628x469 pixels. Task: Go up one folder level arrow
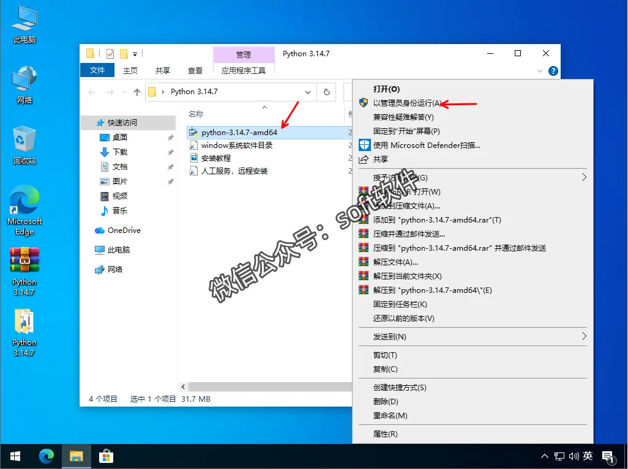click(137, 92)
